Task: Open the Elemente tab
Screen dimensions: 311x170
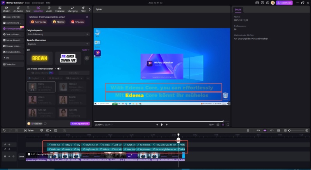Action: tap(60, 9)
